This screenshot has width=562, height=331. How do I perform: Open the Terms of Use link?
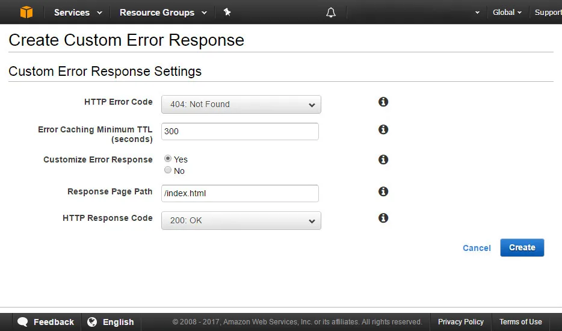[520, 322]
